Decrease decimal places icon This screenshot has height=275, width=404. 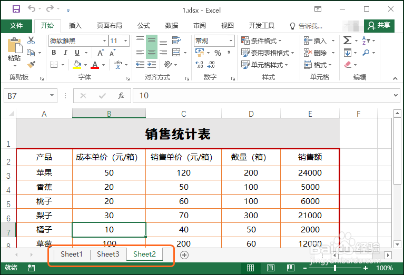tap(211, 65)
